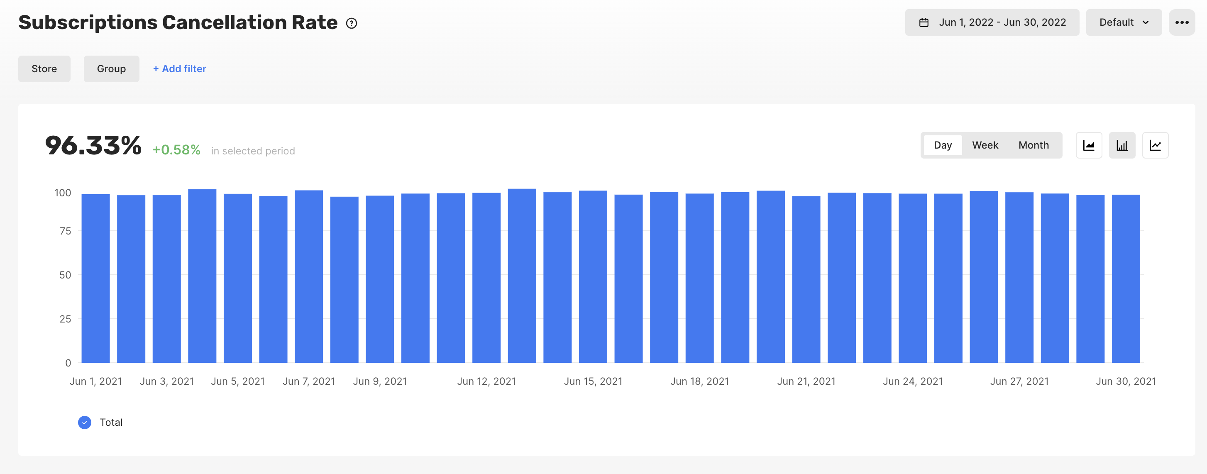Click the + Add filter link
The image size is (1207, 474).
179,69
